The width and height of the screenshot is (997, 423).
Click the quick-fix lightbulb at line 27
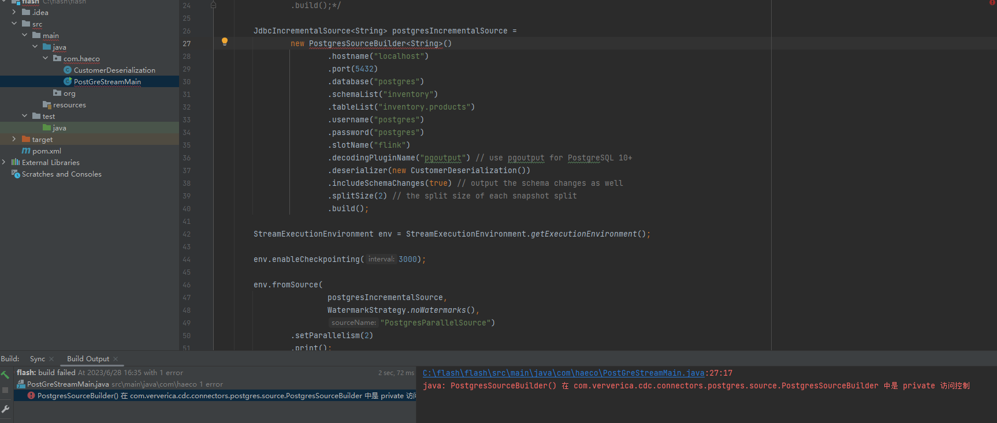[x=225, y=41]
